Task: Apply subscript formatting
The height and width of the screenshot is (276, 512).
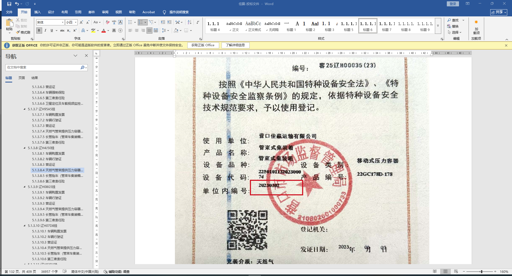Action: [x=69, y=30]
